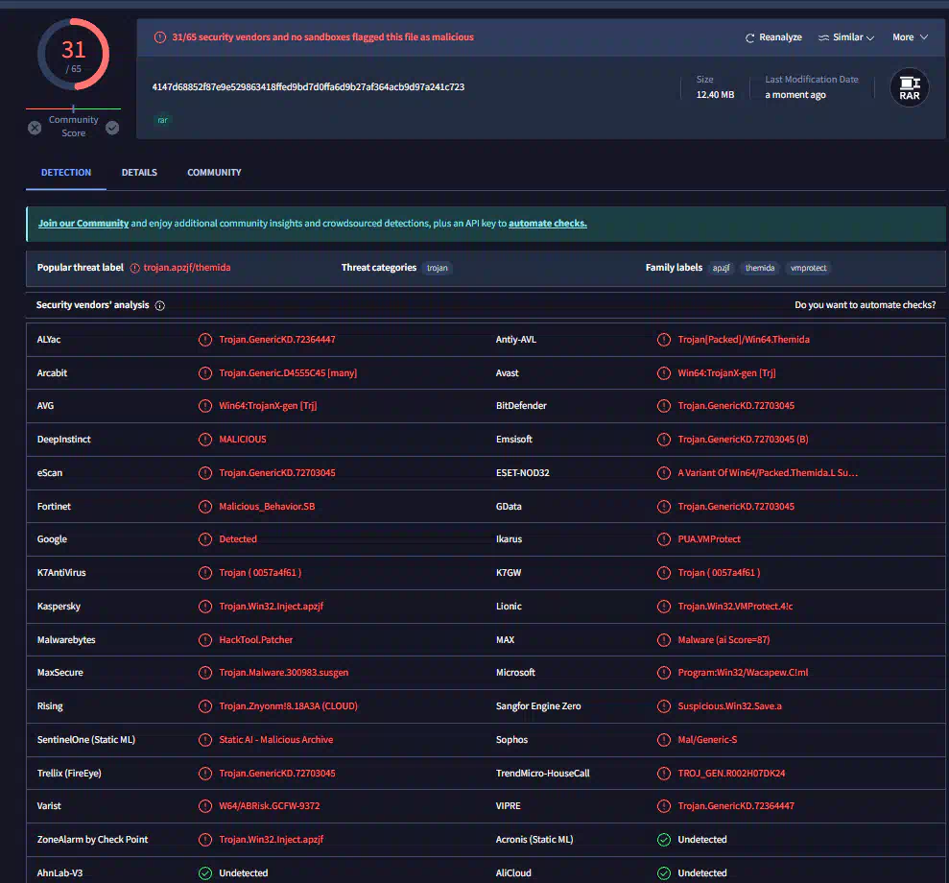Click the themida family label tag
The image size is (949, 883).
(759, 268)
